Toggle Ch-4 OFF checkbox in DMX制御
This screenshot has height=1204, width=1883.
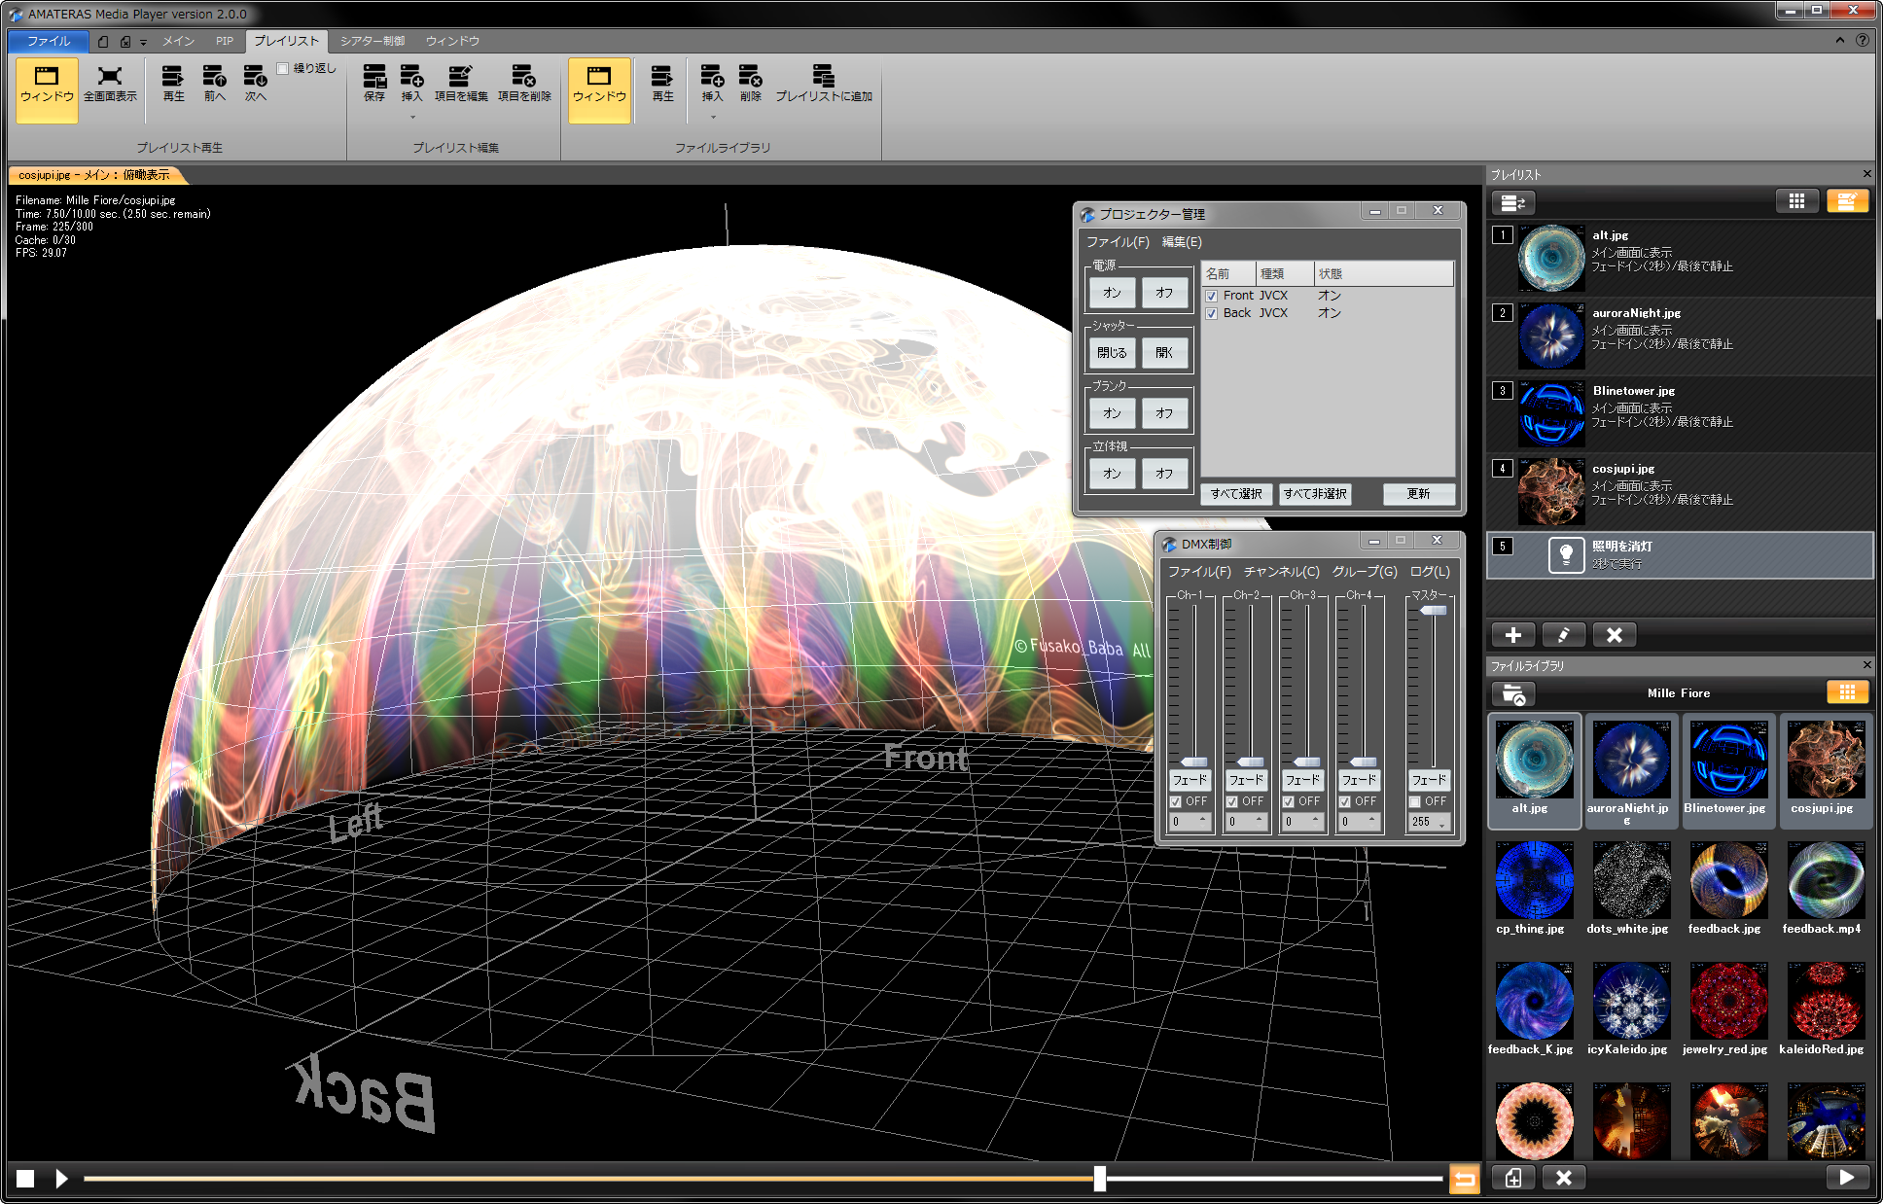tap(1345, 801)
